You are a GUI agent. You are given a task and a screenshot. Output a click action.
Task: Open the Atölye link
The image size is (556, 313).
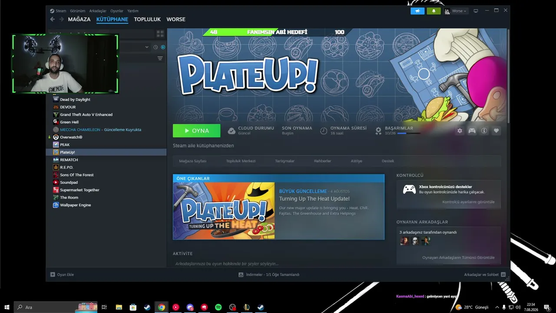[x=356, y=161]
